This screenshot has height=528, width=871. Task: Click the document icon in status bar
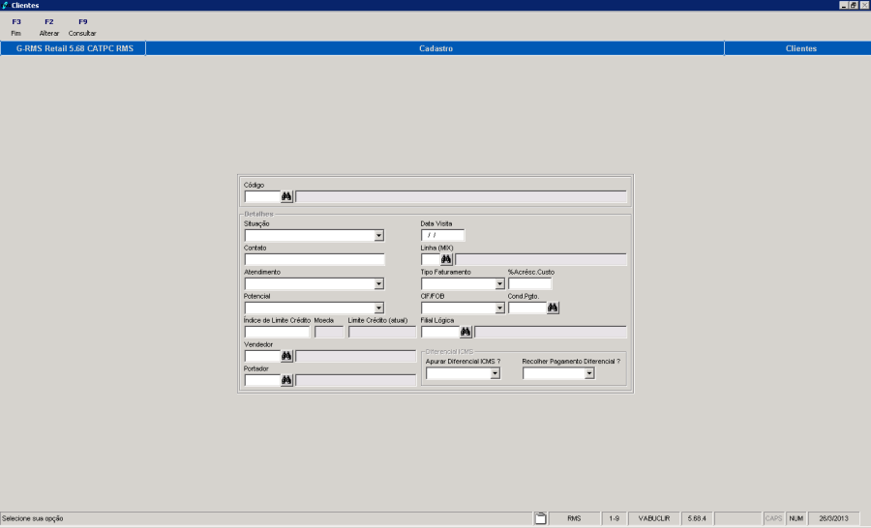point(540,518)
